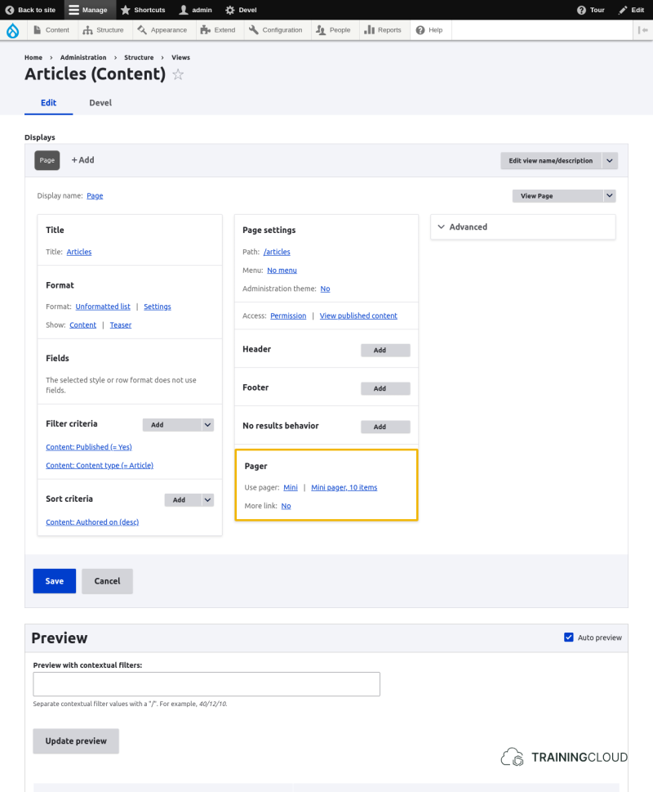Open the Devel gear icon menu
Image resolution: width=653 pixels, height=792 pixels.
(230, 10)
